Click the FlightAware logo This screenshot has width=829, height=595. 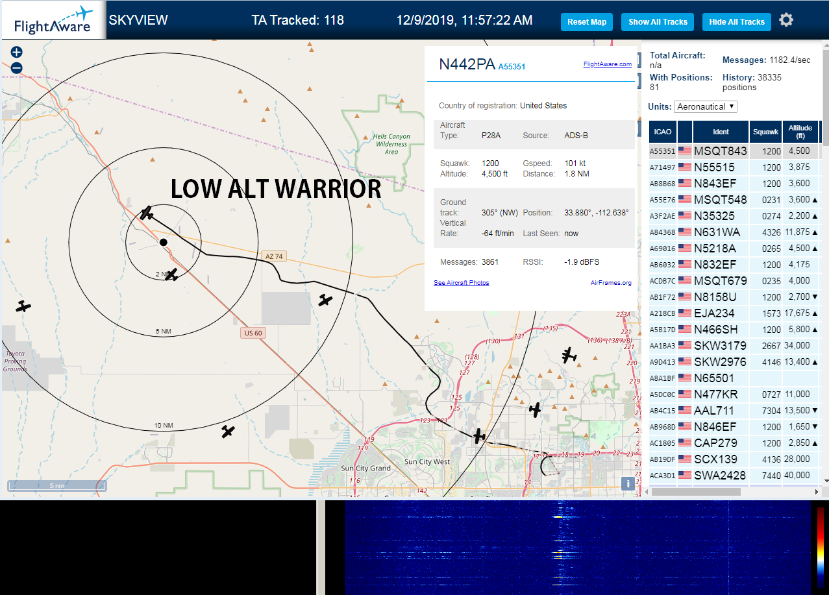coord(53,21)
